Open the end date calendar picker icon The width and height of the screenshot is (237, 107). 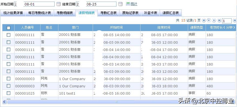pyautogui.click(x=120, y=4)
